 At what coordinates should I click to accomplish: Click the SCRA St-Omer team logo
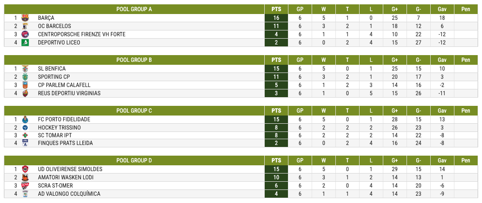tap(25, 186)
